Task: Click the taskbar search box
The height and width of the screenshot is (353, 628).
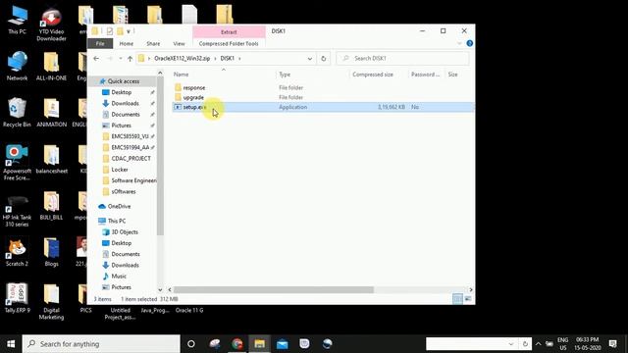Action: pyautogui.click(x=101, y=344)
